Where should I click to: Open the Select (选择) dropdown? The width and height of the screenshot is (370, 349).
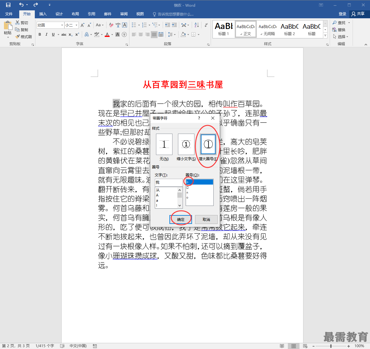(340, 37)
